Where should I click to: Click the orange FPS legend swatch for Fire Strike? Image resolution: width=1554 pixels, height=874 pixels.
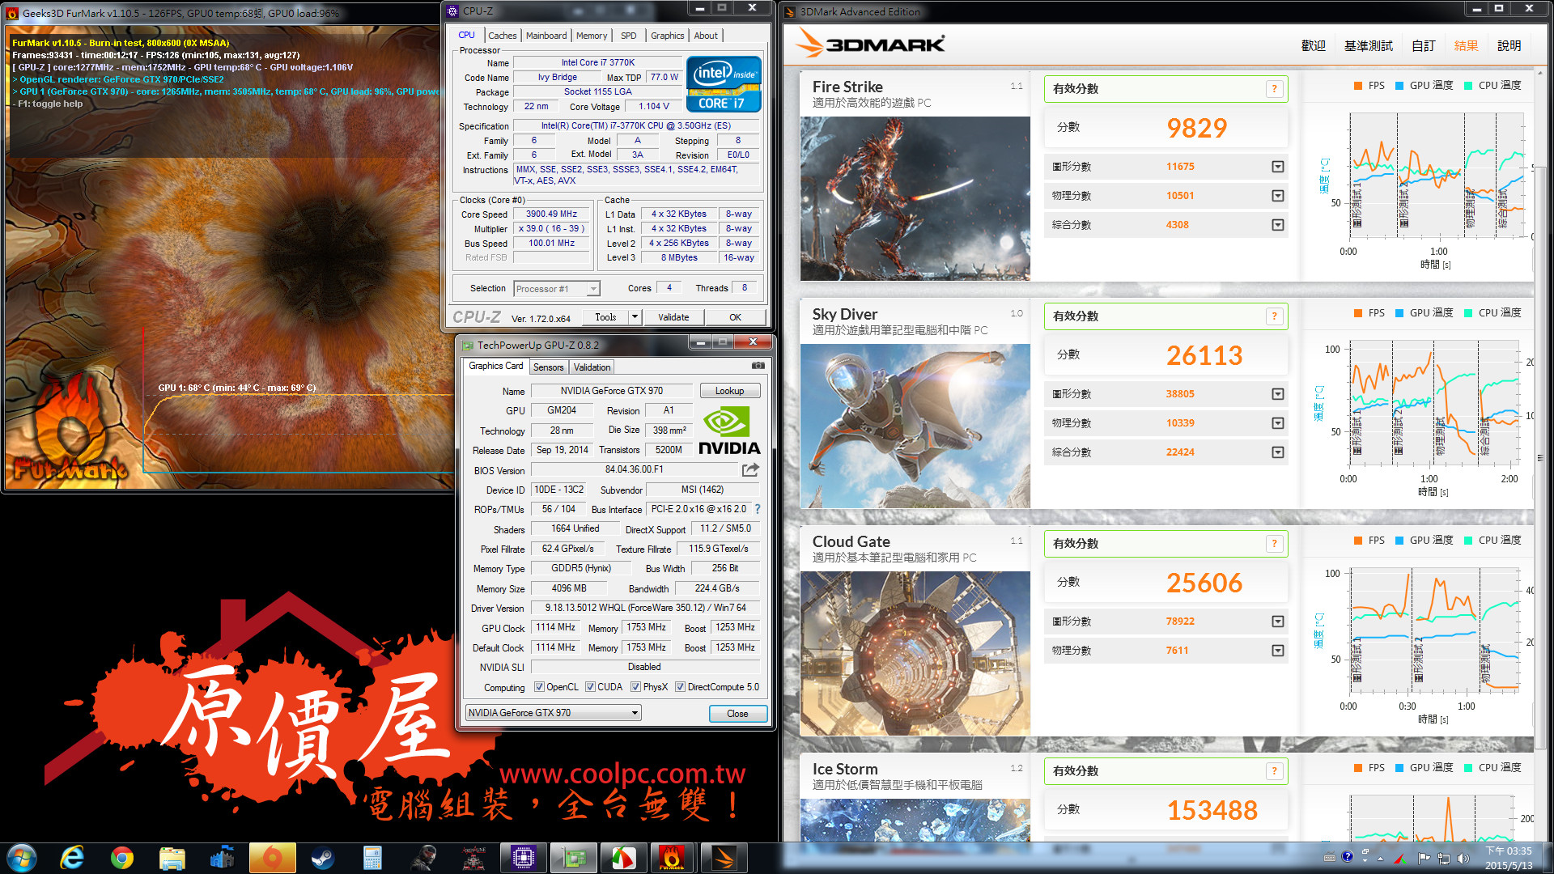(x=1357, y=86)
